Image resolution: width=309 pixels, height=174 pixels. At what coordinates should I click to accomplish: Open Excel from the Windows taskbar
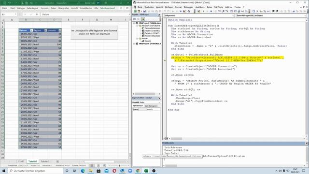146,171
